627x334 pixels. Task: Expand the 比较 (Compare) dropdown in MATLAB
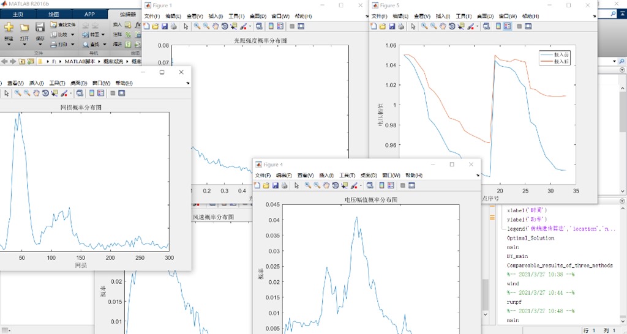click(x=73, y=35)
